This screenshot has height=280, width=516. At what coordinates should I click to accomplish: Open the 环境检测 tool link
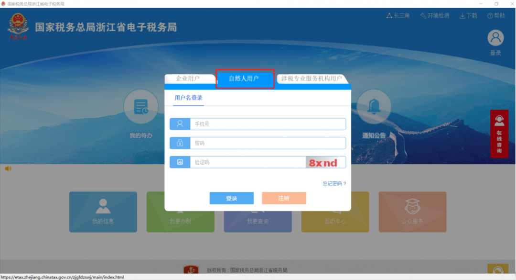(435, 15)
